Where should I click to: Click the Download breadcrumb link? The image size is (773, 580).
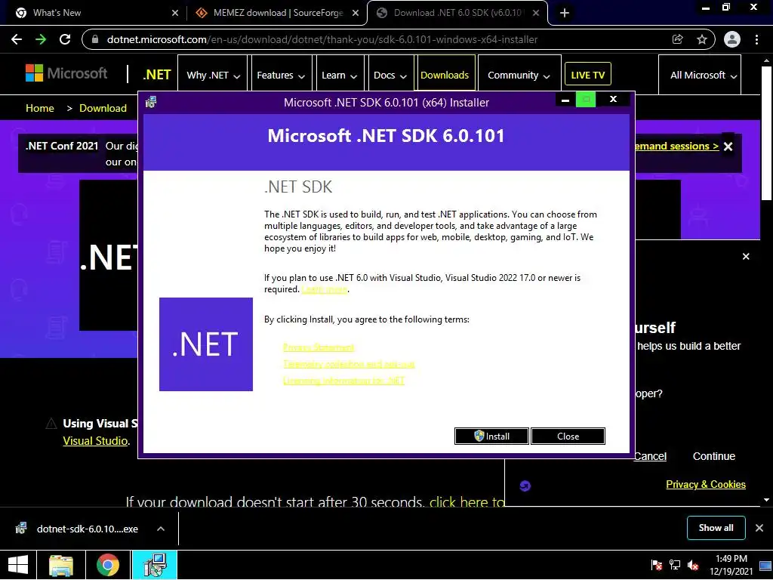[103, 108]
